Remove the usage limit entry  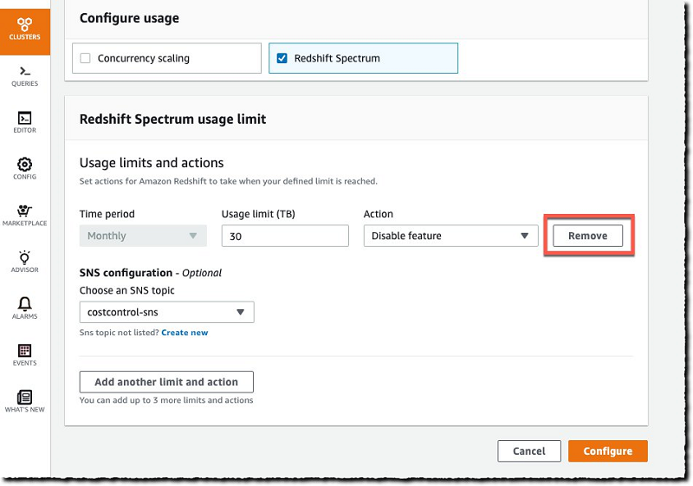coord(587,236)
